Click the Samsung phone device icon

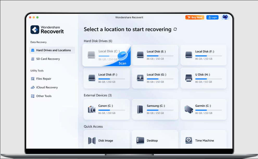point(140,109)
